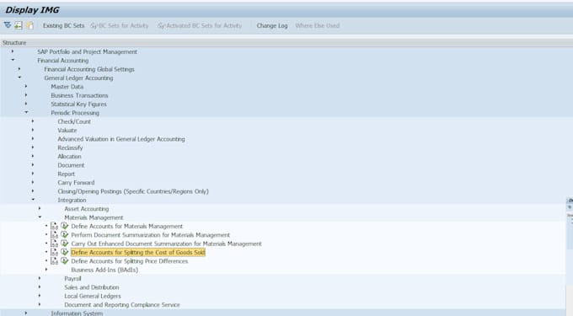This screenshot has width=573, height=316.
Task: Expand the Asset Accounting node
Action: 40,208
